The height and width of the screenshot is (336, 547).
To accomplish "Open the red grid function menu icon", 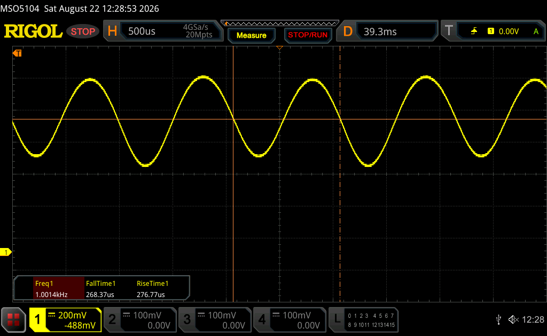I will point(13,319).
